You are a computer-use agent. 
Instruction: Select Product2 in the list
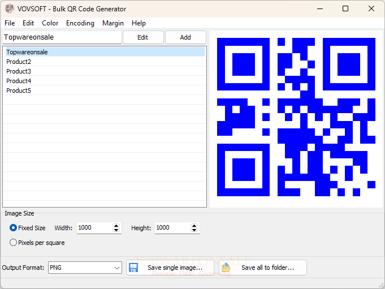point(105,62)
